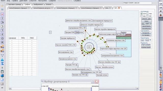Click the '| y |' button under Рассмотреть

[x=147, y=40]
